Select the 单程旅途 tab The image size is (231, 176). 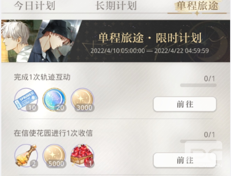pos(197,6)
